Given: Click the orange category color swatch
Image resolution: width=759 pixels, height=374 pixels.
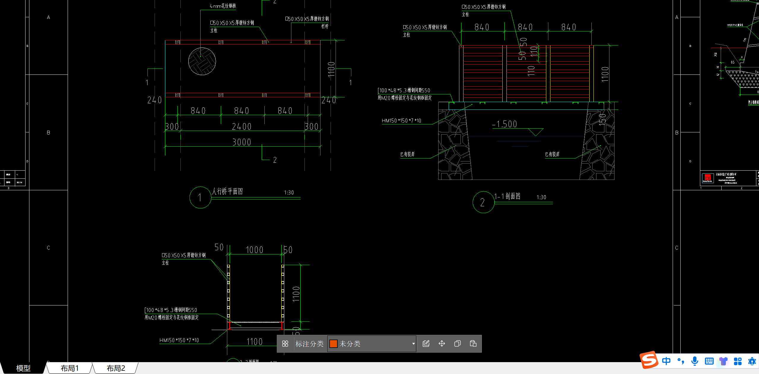Looking at the screenshot, I should tap(334, 344).
